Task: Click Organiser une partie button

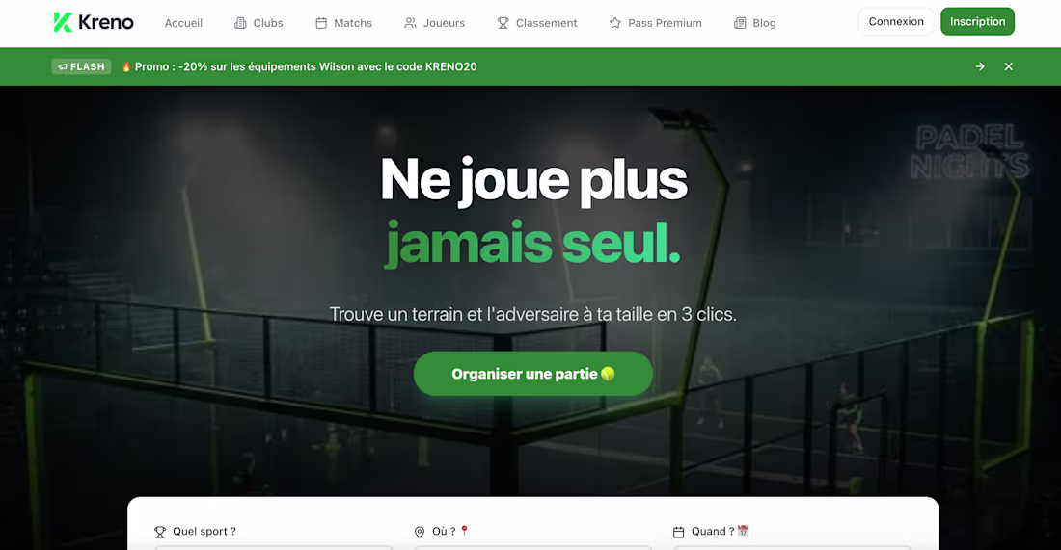Action: click(533, 374)
